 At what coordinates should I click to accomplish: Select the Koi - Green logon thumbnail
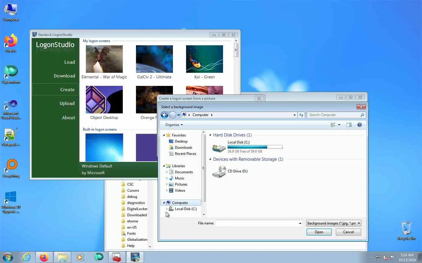pyautogui.click(x=205, y=59)
